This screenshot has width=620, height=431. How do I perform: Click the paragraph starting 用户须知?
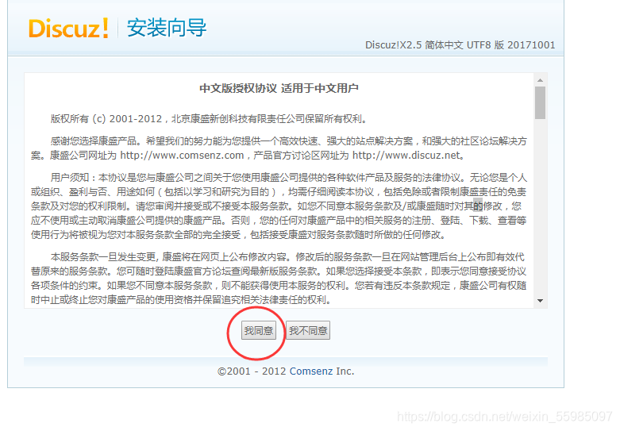point(279,206)
